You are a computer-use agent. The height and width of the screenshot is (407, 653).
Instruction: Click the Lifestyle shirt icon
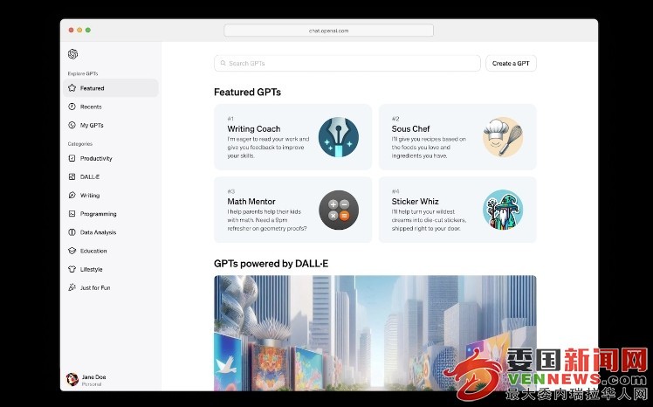pos(72,269)
